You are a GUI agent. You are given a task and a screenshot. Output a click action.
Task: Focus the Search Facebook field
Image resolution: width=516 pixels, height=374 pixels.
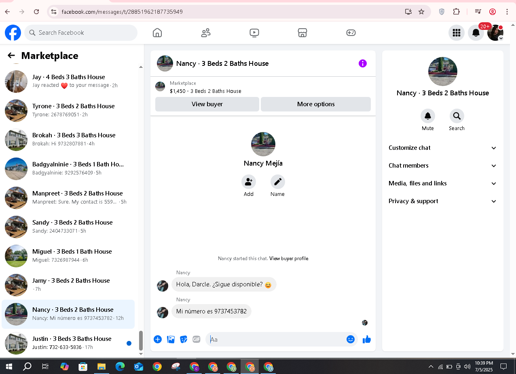point(81,33)
